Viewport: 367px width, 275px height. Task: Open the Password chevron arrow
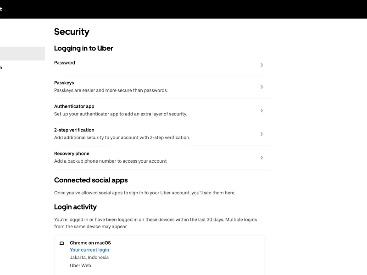click(261, 65)
